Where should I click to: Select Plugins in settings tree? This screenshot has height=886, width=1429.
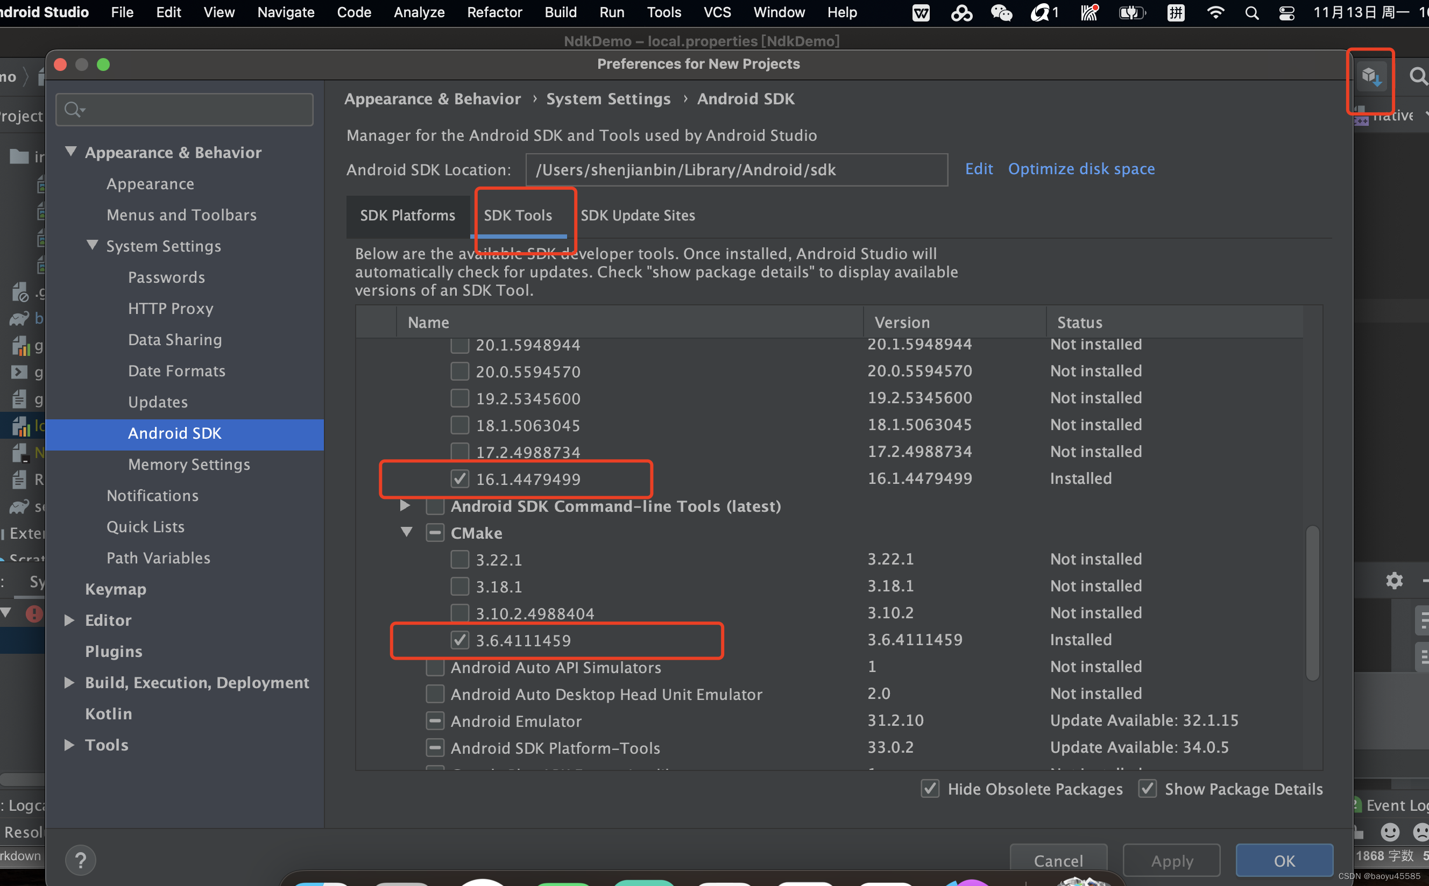tap(113, 651)
